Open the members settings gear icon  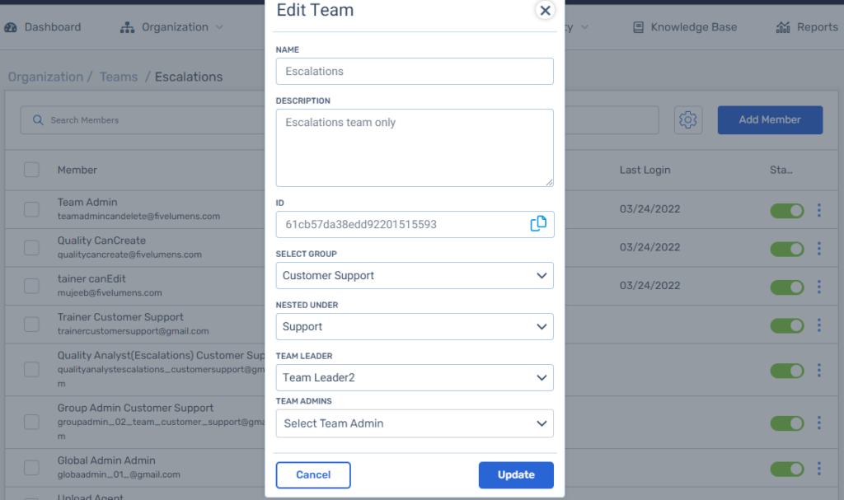688,119
